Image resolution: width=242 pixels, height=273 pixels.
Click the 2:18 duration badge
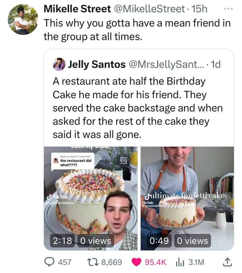pos(61,241)
